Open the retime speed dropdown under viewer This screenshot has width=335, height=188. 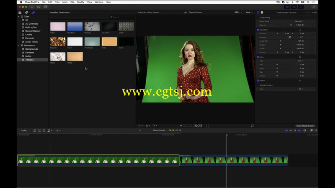155,126
